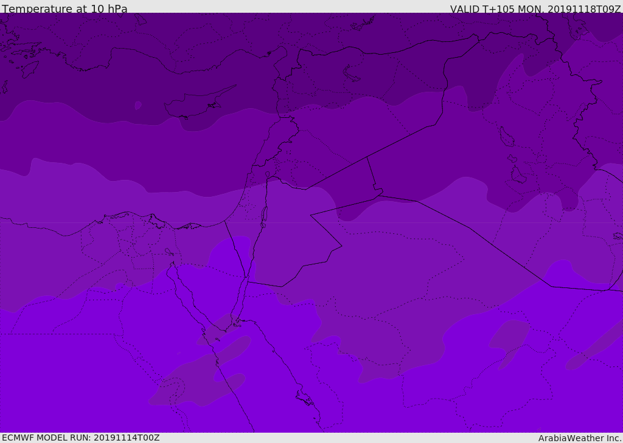Click the 'Temperature at 10 hPa' title
Viewport: 623px width, 443px height.
coord(64,9)
